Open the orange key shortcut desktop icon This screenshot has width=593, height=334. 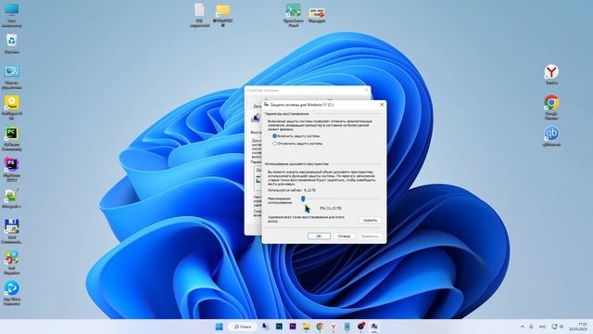(317, 15)
